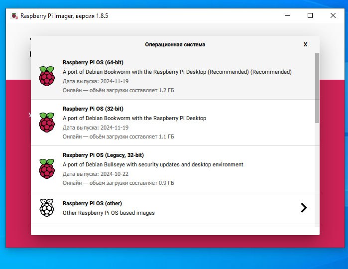Click 'Онлайн — объём загрузки составляет 0.9 ГБ'

click(x=118, y=183)
